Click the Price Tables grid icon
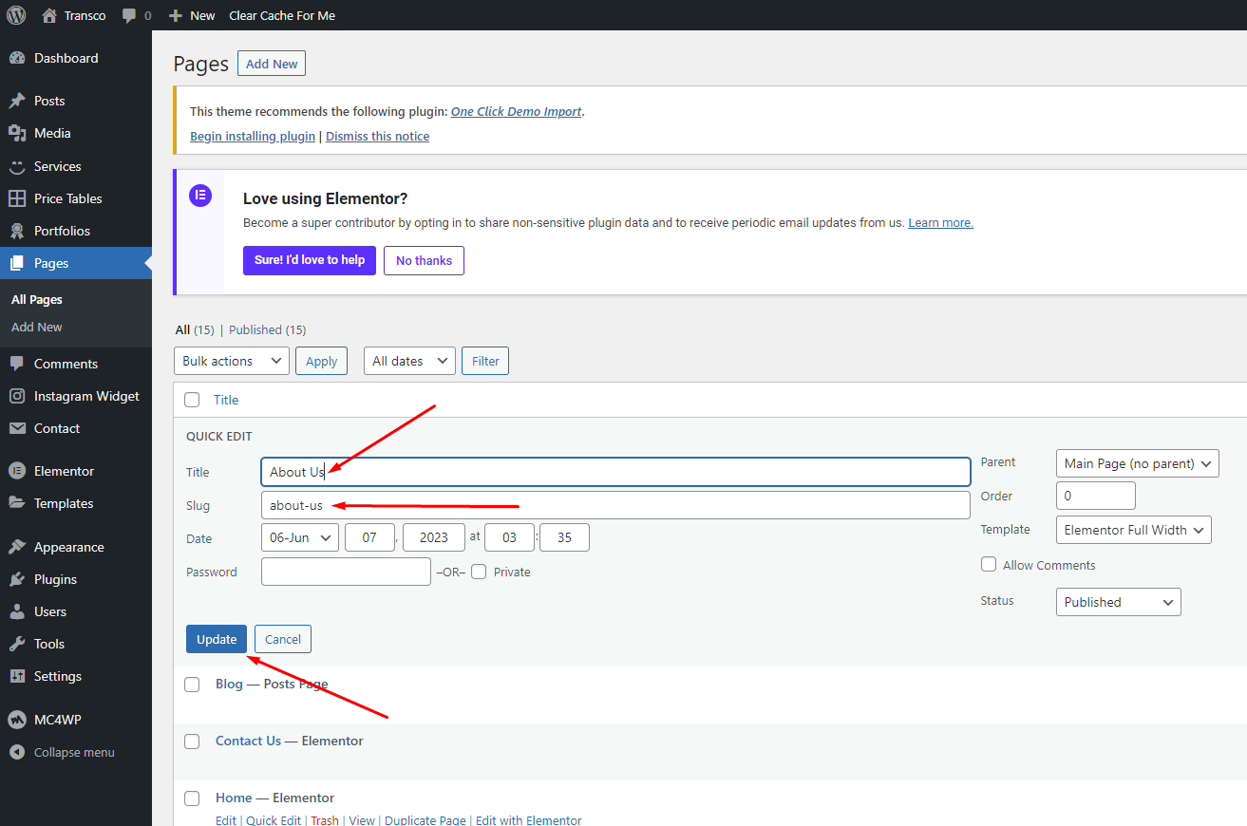Viewport: 1247px width, 826px height. (16, 198)
